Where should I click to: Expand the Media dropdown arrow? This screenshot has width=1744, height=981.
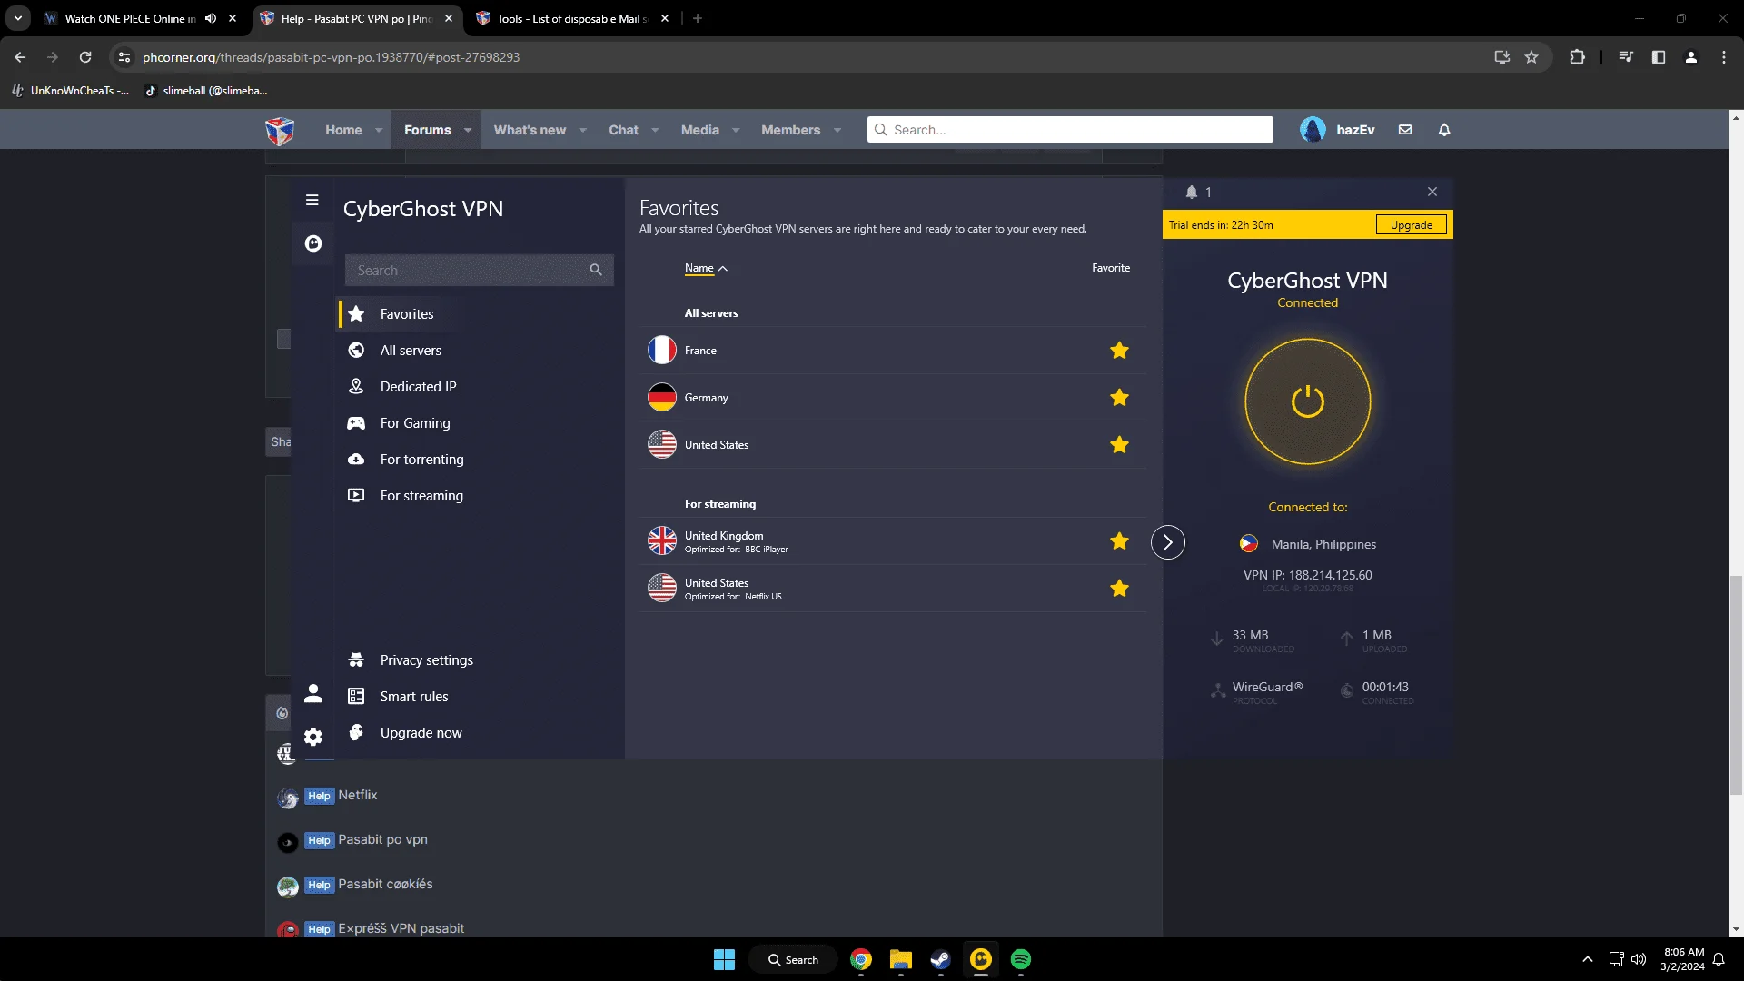pyautogui.click(x=736, y=130)
